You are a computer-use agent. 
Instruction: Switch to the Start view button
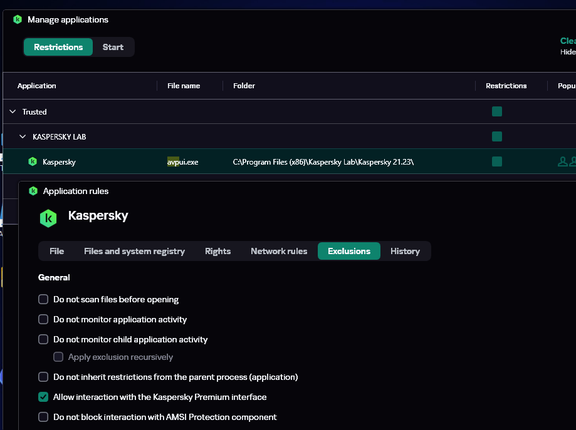tap(113, 47)
